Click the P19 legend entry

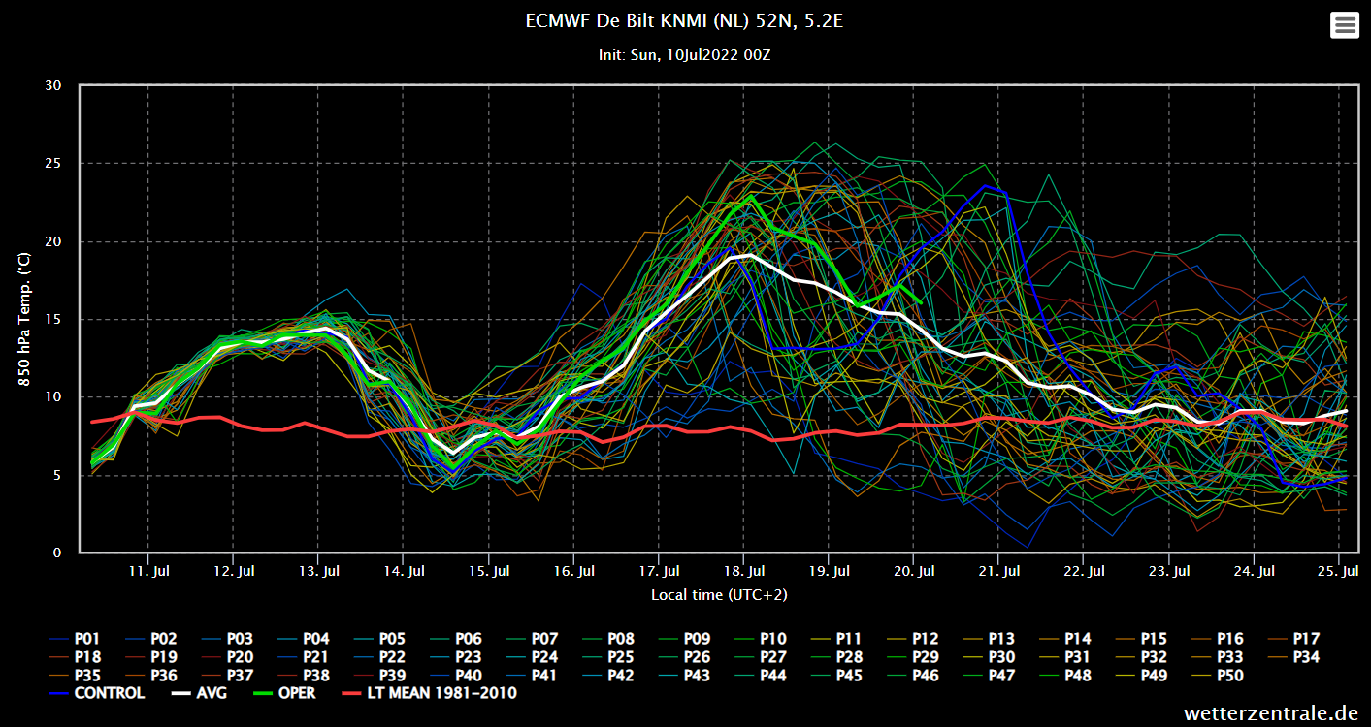(150, 657)
